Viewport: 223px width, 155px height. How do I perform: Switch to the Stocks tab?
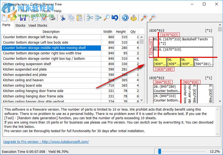point(20,25)
